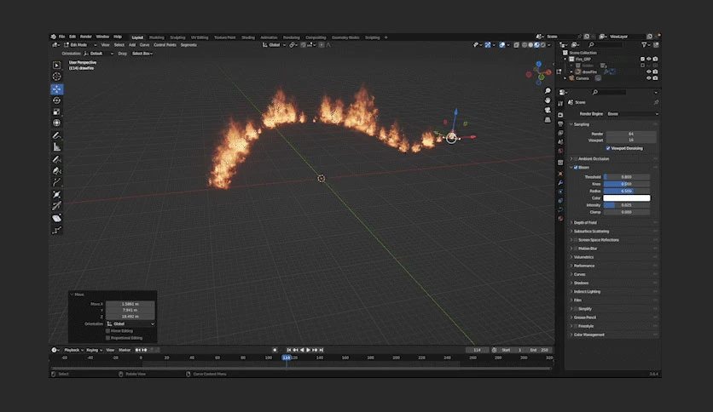Expand the Camera tree item in outliner

pos(565,78)
